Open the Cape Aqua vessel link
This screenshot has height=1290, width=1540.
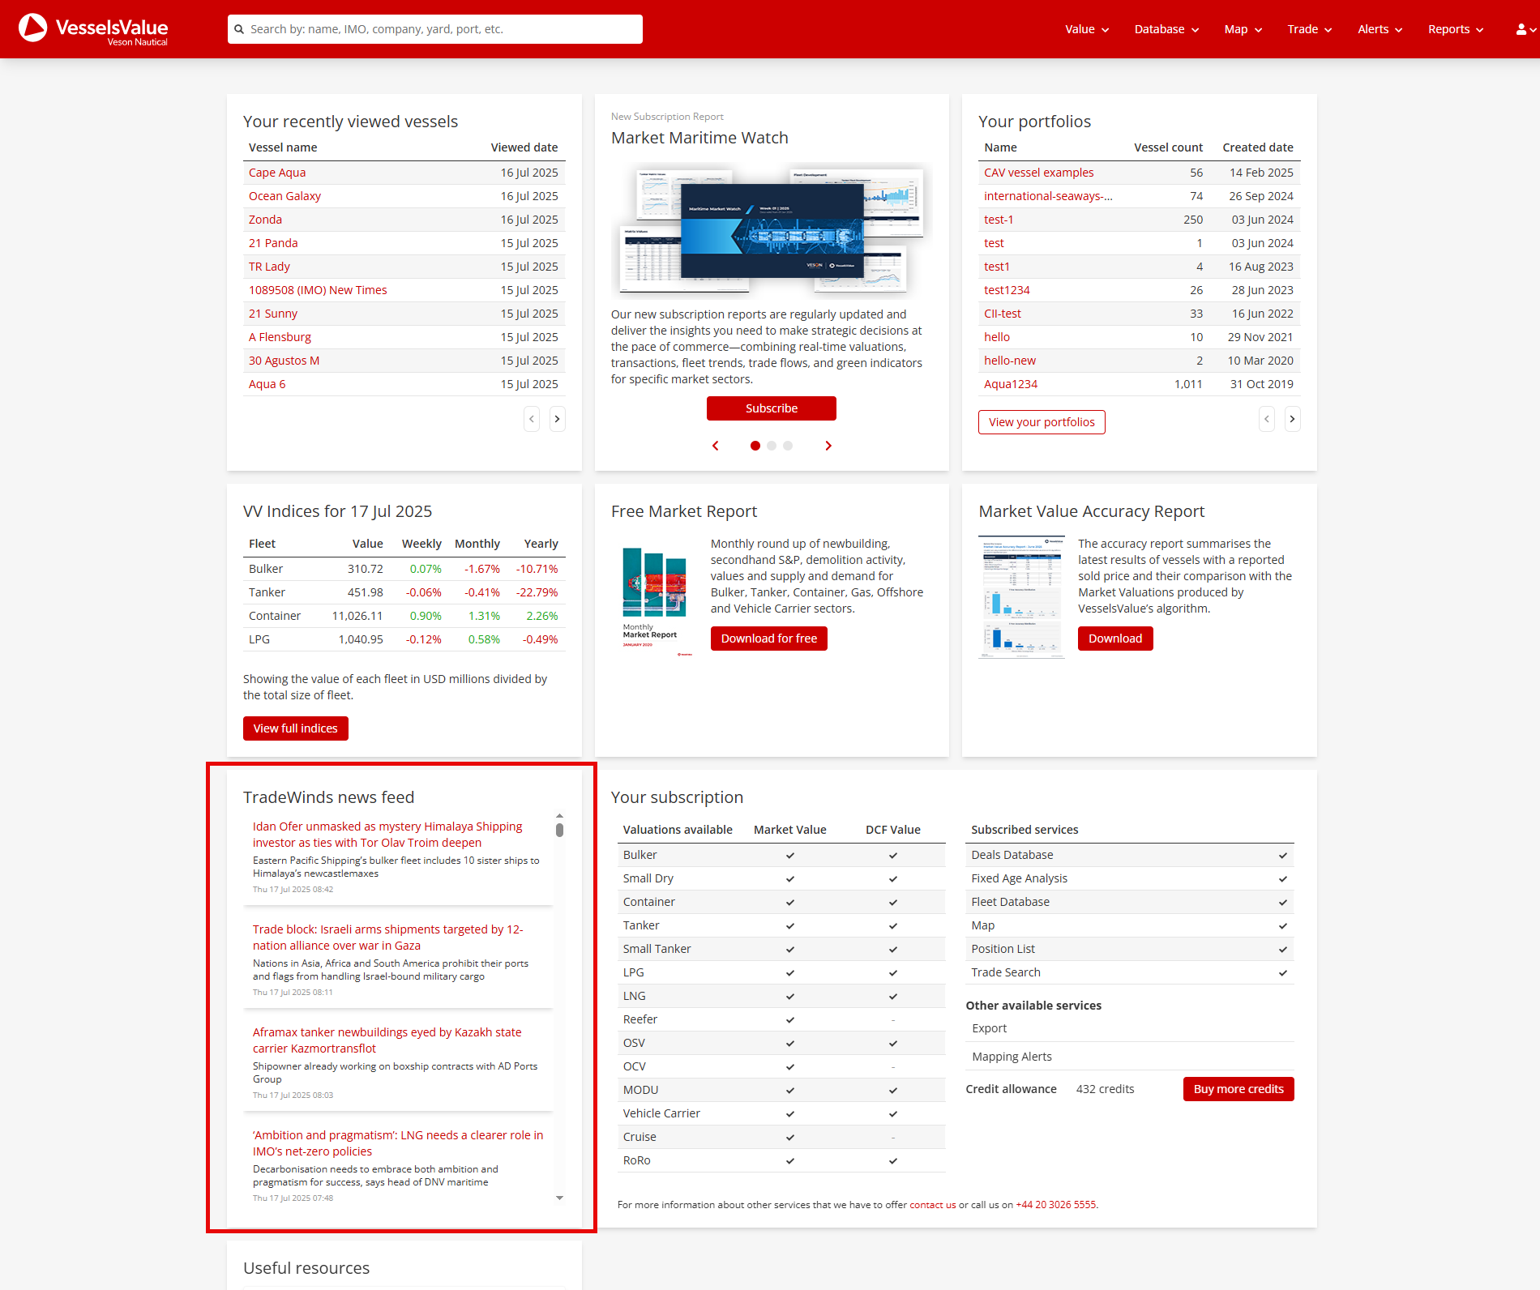pos(277,173)
